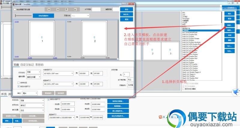Click 保存为... button in Template dialog
Screen dimensions: 240x128
point(127,14)
